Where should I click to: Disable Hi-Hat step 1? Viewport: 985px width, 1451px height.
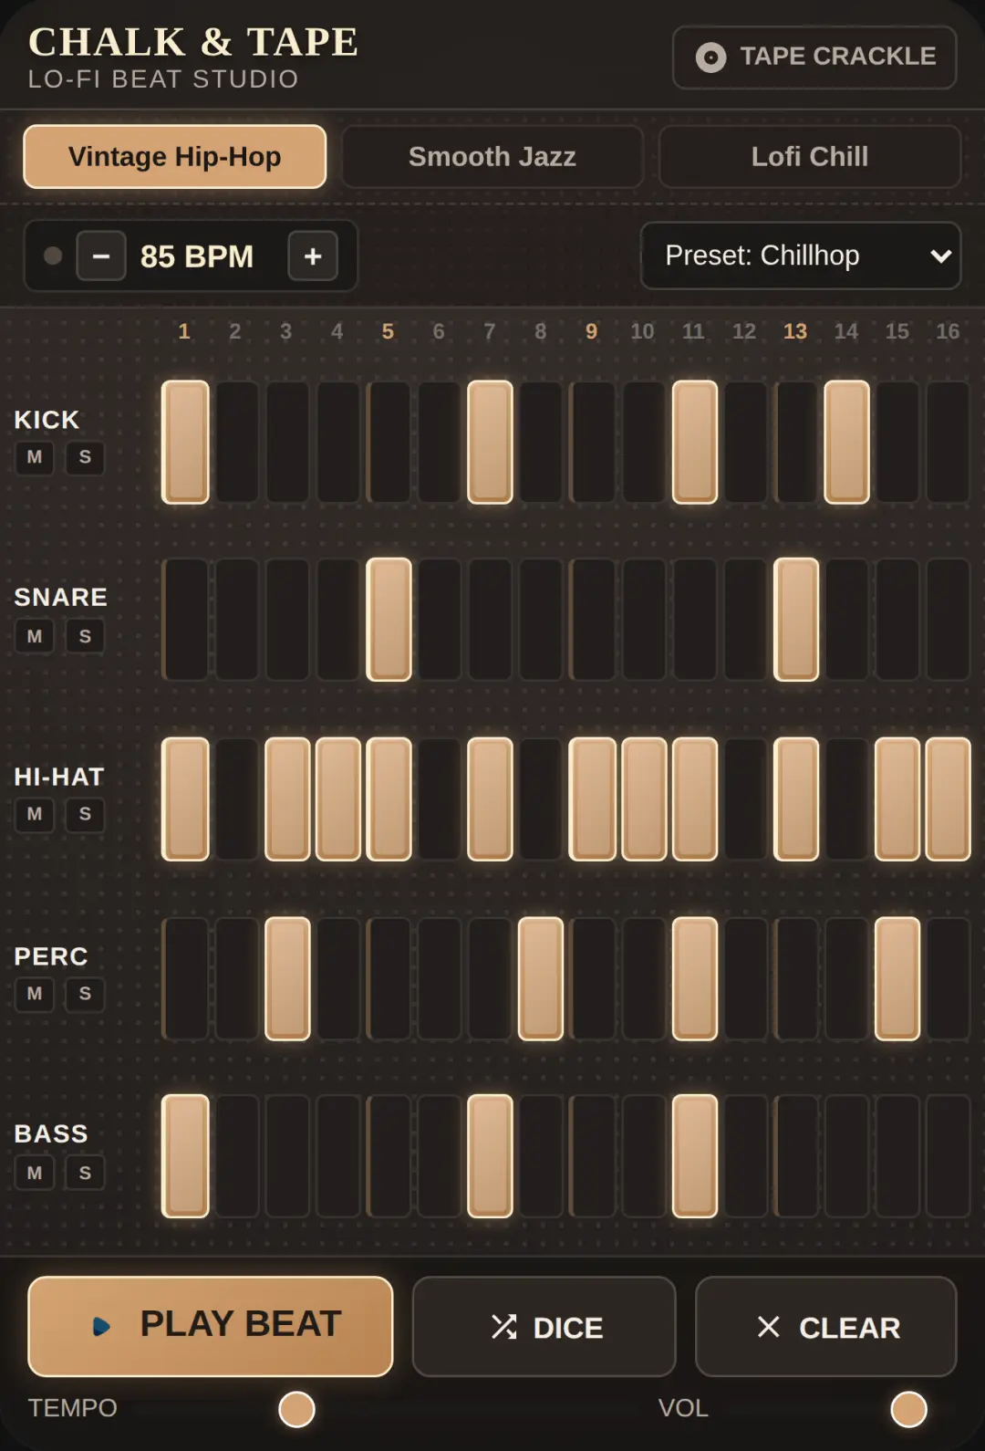tap(185, 799)
